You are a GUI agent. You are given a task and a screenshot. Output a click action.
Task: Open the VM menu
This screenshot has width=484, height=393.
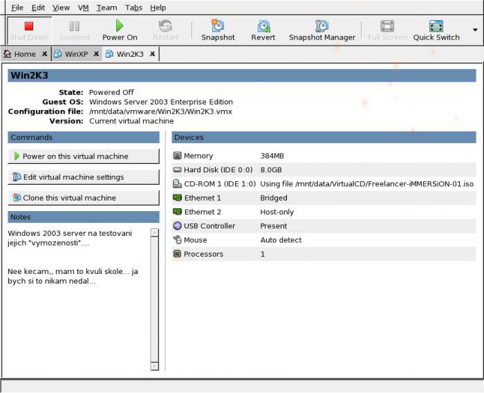(x=83, y=8)
